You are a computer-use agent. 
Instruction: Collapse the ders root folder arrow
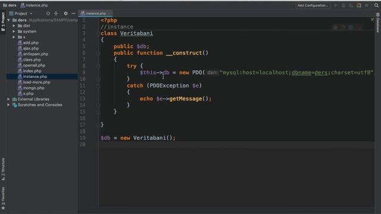pyautogui.click(x=9, y=20)
